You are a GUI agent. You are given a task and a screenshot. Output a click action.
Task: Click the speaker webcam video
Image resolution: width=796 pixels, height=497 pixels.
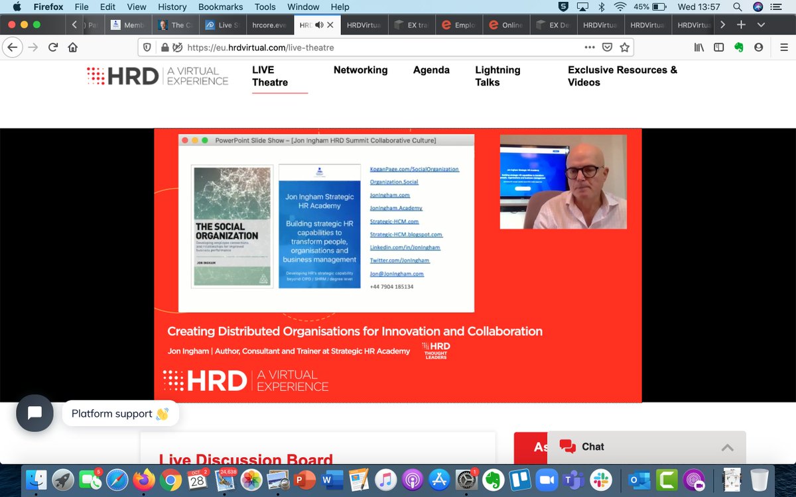[563, 182]
